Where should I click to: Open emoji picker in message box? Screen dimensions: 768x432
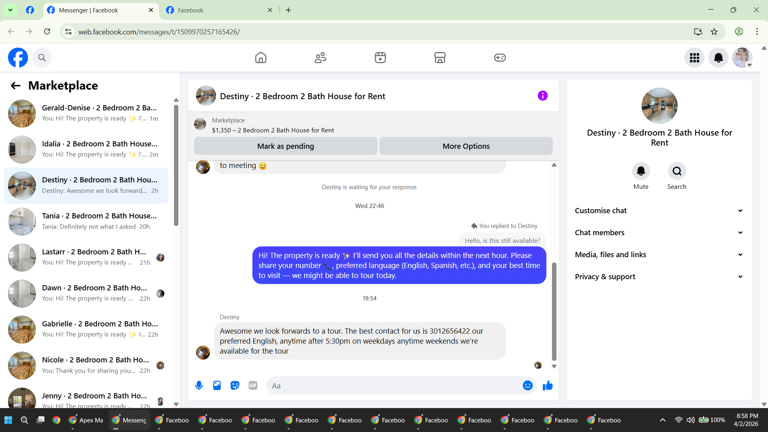[x=528, y=386]
